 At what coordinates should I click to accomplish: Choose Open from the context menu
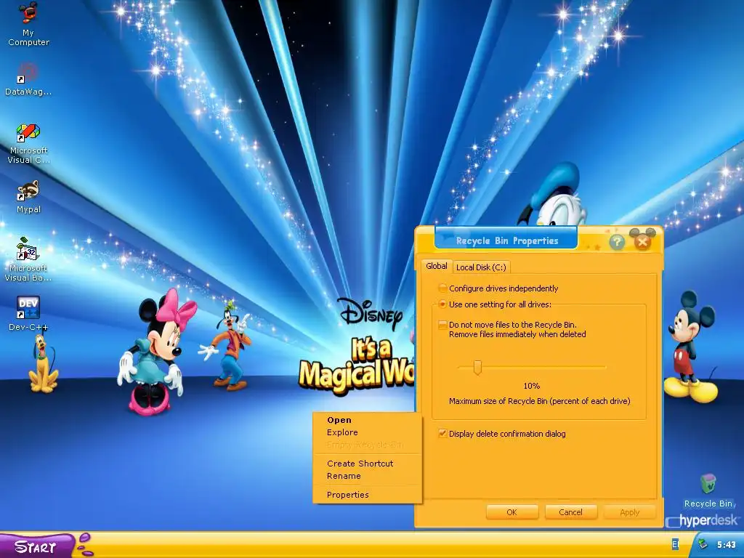coord(367,420)
